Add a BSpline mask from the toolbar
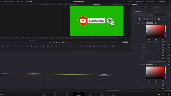 pos(72,46)
